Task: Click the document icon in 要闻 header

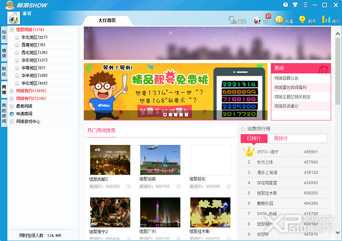Action: tap(323, 69)
